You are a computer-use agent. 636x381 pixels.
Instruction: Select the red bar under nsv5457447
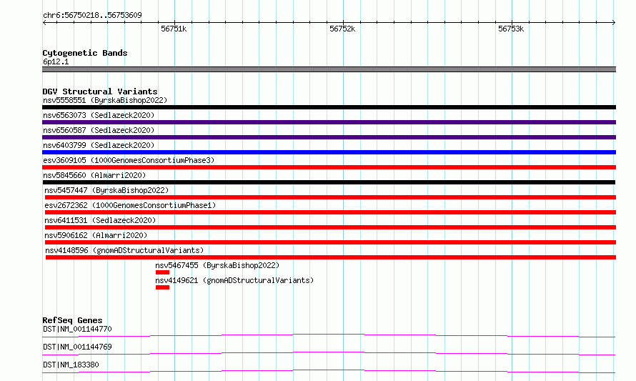(x=331, y=197)
